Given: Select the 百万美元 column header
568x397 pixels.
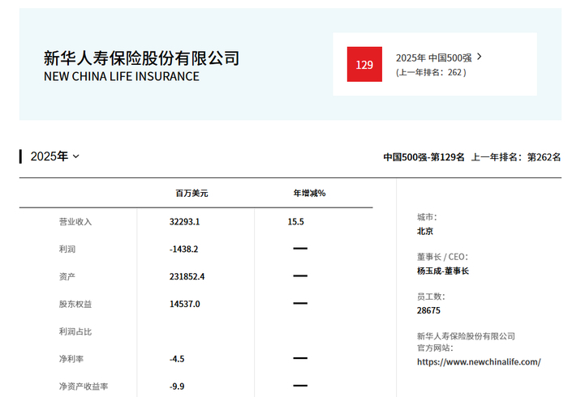Looking at the screenshot, I should (191, 194).
